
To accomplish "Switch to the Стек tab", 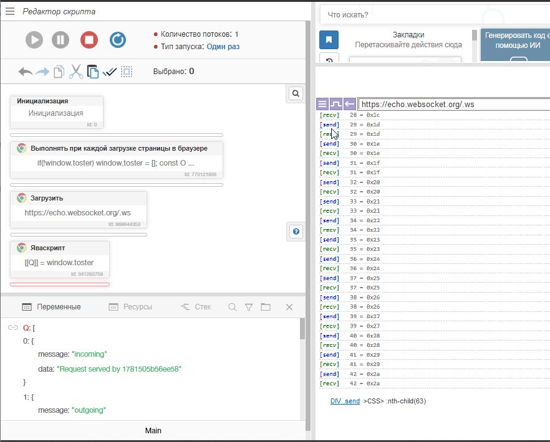I will point(196,307).
